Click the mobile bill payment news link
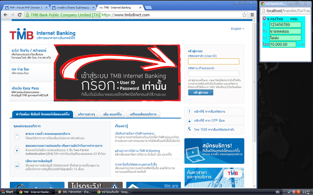This screenshot has width=313, height=195. coord(136,164)
